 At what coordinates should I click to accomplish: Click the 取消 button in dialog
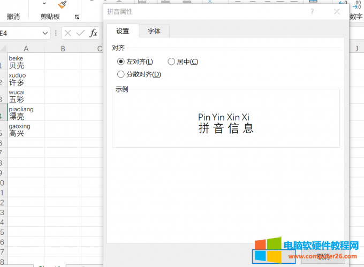[x=323, y=257]
